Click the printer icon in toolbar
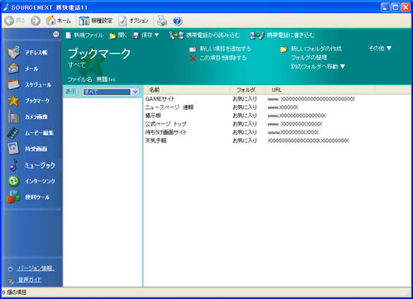The image size is (413, 299). [162, 21]
